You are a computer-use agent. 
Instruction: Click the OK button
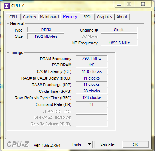coord(135,144)
